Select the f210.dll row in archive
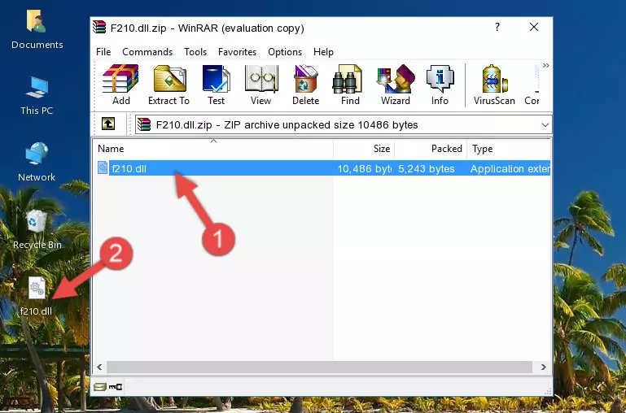 (x=322, y=168)
